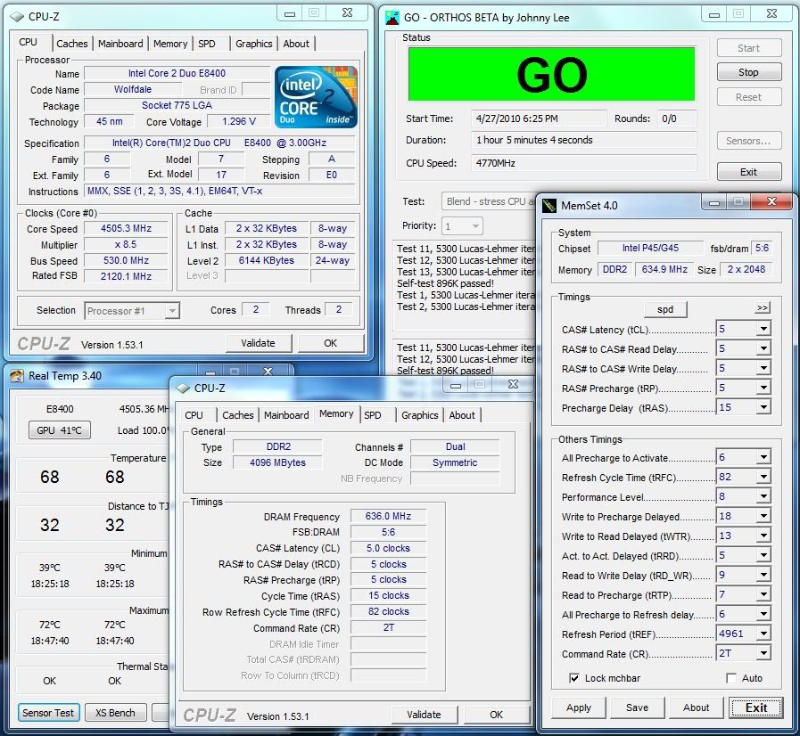Enable the Auto checkbox in MemSet
The image size is (800, 736).
[x=731, y=678]
